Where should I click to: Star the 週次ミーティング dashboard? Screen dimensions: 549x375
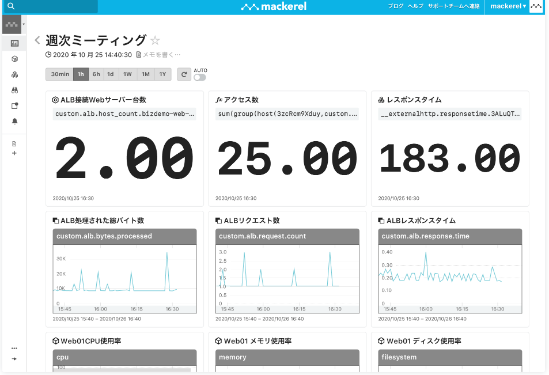coord(154,40)
